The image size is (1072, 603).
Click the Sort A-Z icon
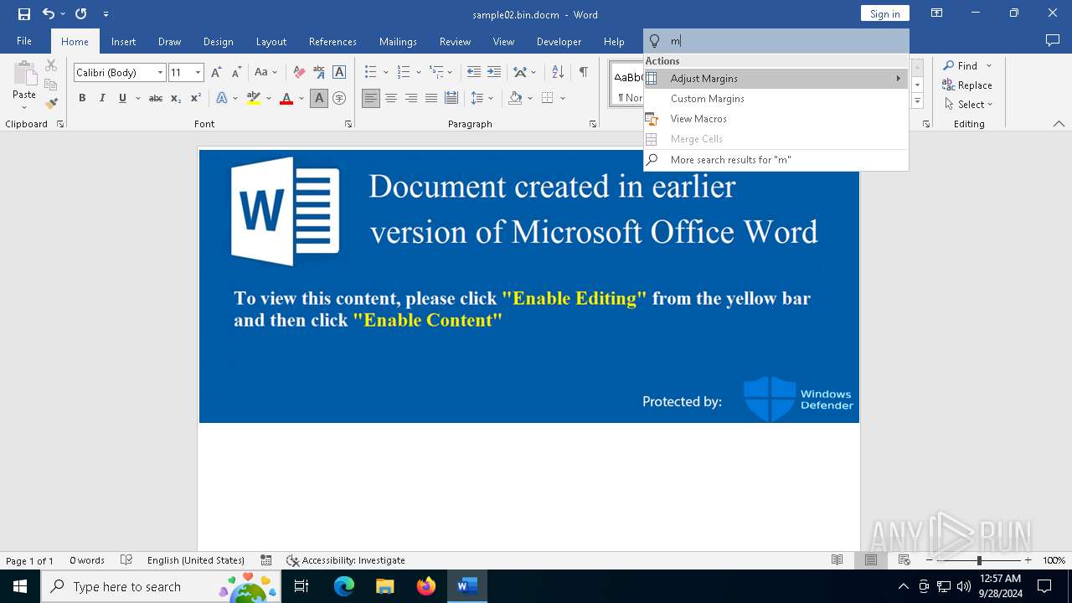pos(558,73)
